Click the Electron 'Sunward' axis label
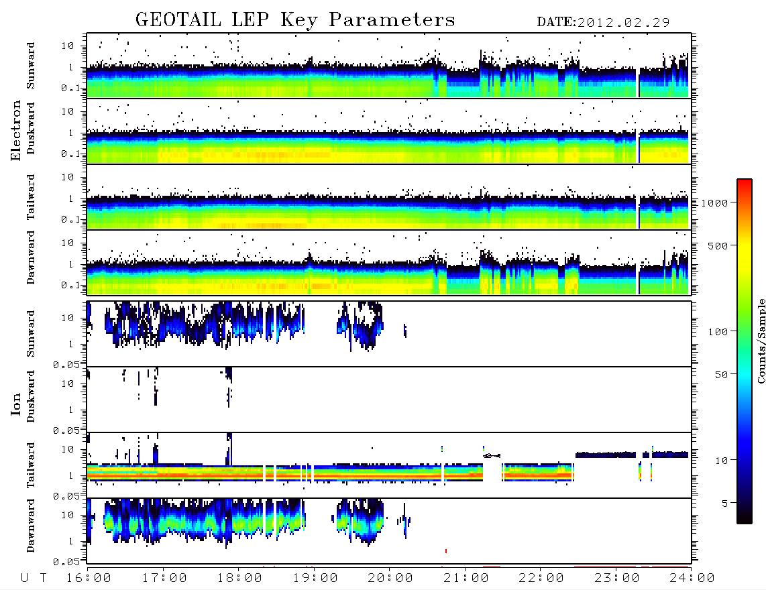Screen dimensions: 766x590 [x=30, y=66]
